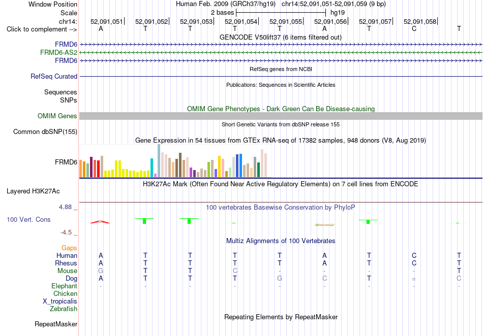Open the 'RefSeq Curated' track label

point(53,76)
